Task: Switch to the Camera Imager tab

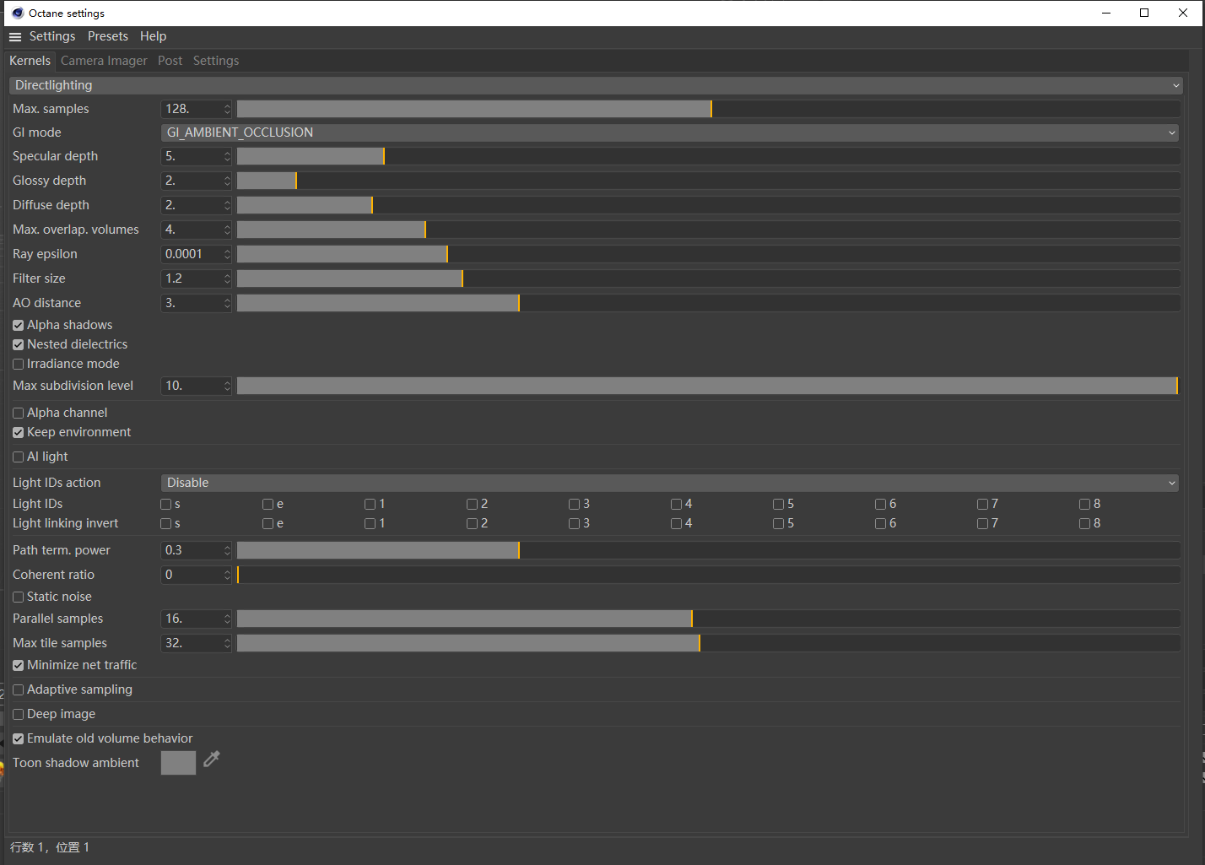Action: coord(104,61)
